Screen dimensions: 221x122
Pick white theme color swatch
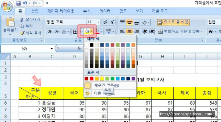(86, 45)
